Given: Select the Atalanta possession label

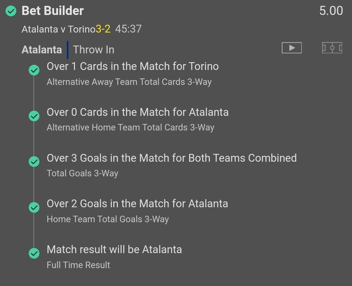Looking at the screenshot, I should pos(42,50).
